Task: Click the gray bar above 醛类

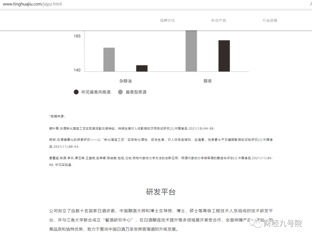Action: point(191,51)
